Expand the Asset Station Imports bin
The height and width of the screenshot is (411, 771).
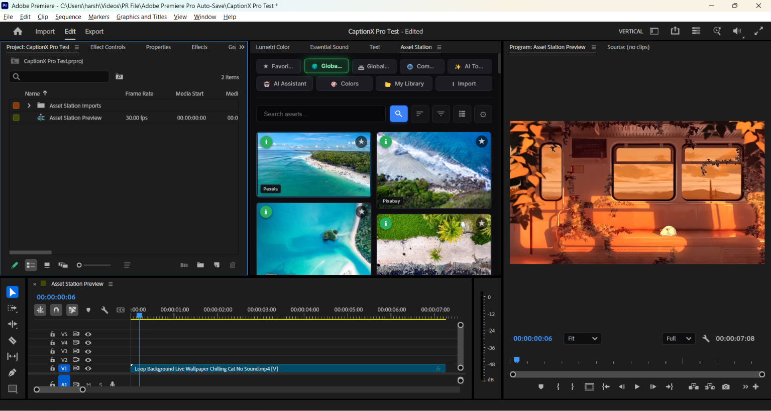point(29,106)
